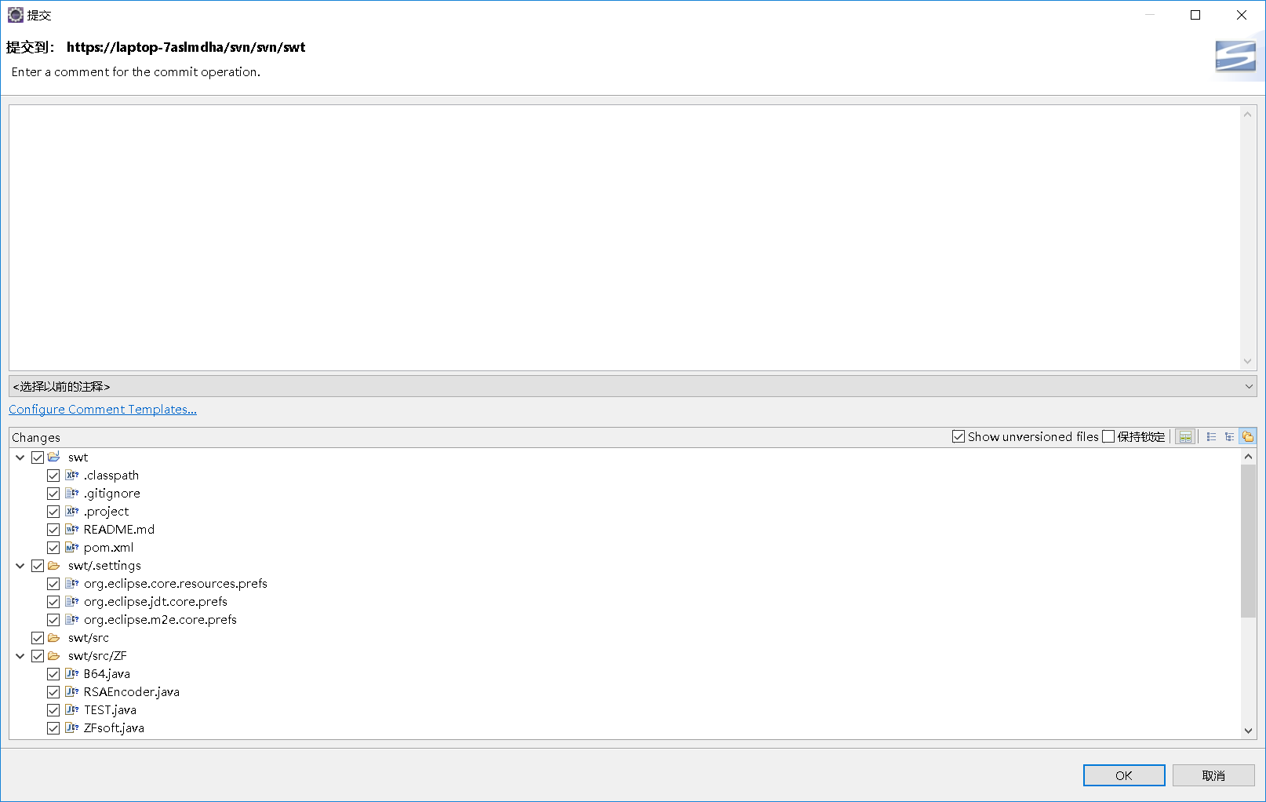This screenshot has height=802, width=1266.
Task: Toggle the compress folders icon
Action: point(1247,436)
